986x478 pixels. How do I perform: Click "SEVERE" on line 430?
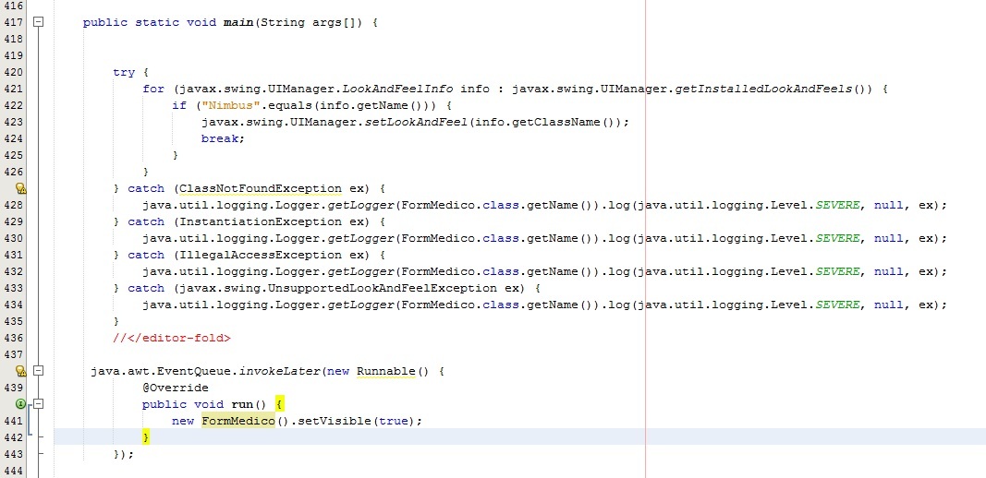pyautogui.click(x=837, y=239)
